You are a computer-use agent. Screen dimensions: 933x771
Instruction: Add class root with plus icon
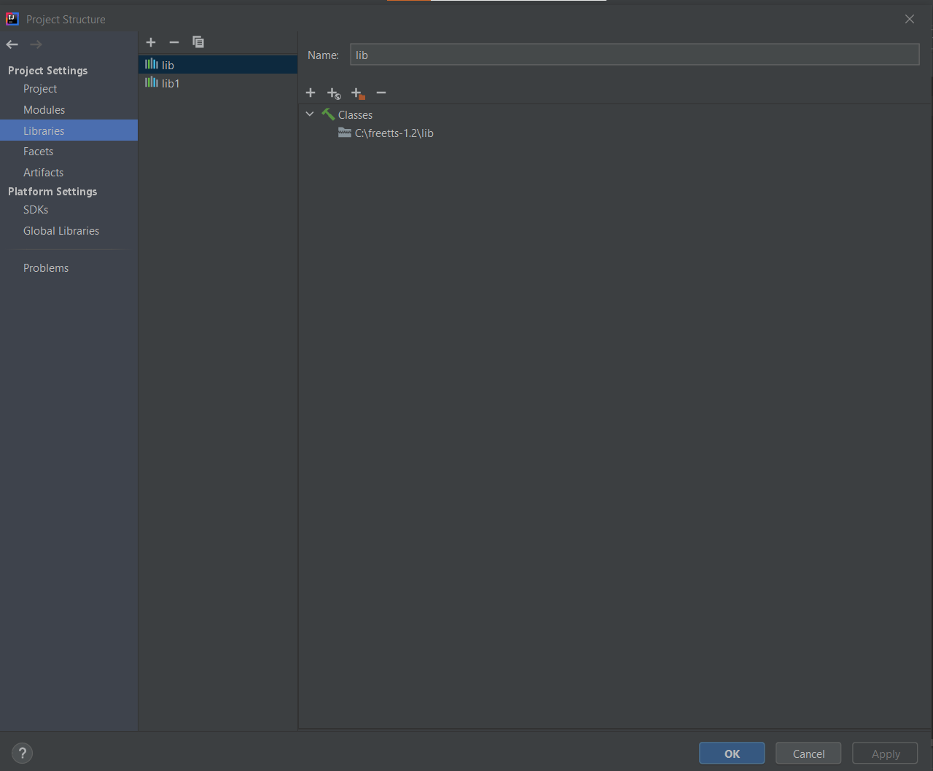click(311, 93)
